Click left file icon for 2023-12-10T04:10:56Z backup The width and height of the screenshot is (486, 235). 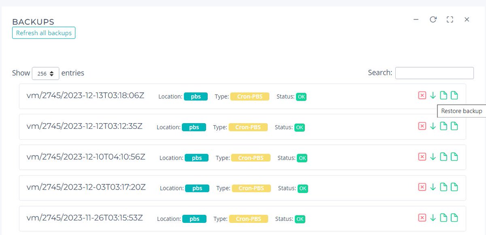[443, 157]
